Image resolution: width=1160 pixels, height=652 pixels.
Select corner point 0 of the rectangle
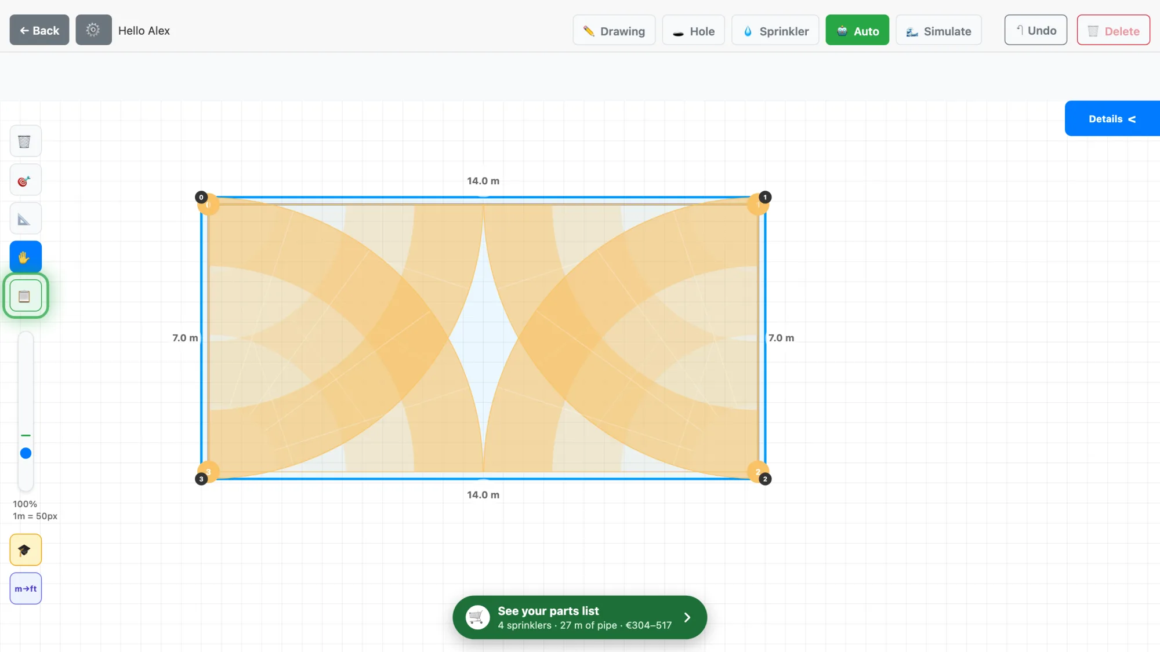tap(201, 197)
